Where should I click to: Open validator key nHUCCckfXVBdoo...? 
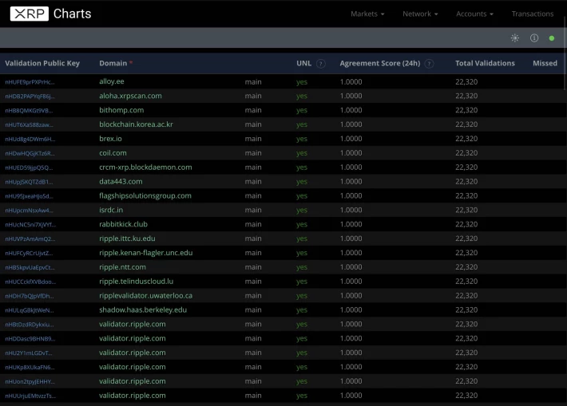[30, 282]
